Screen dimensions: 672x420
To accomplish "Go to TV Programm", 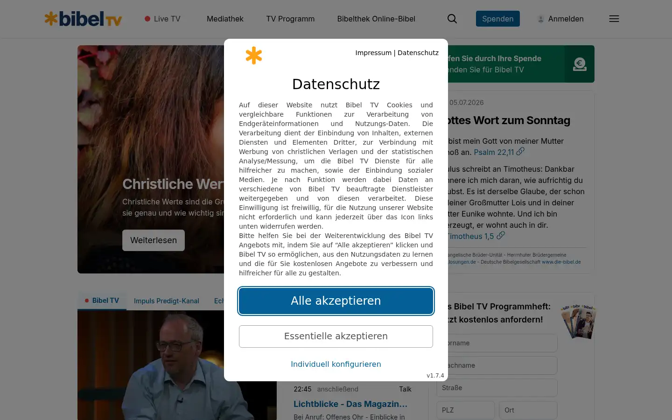I will 290,19.
